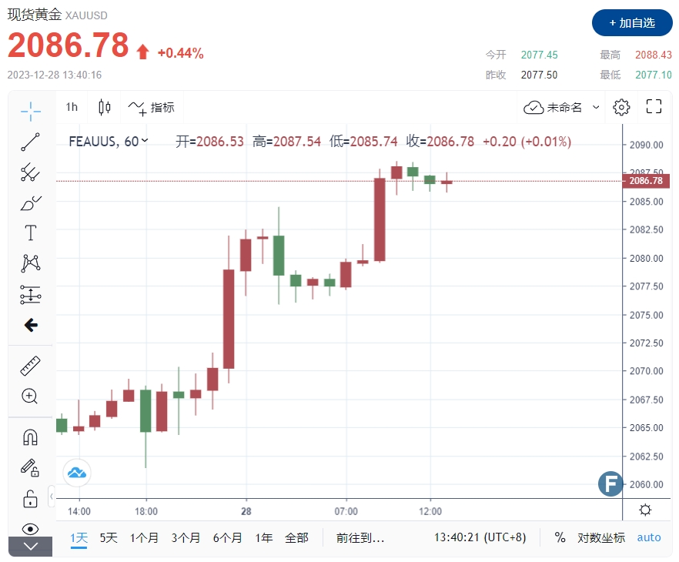The image size is (679, 562).
Task: Select the brush drawing tool
Action: (x=30, y=202)
